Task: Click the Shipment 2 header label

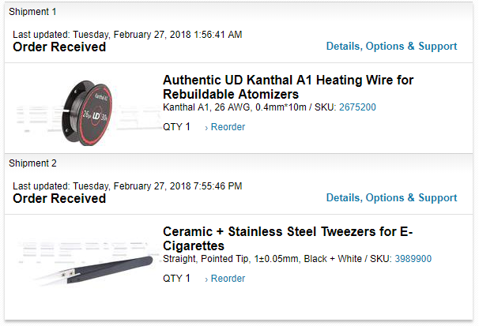Action: click(33, 163)
